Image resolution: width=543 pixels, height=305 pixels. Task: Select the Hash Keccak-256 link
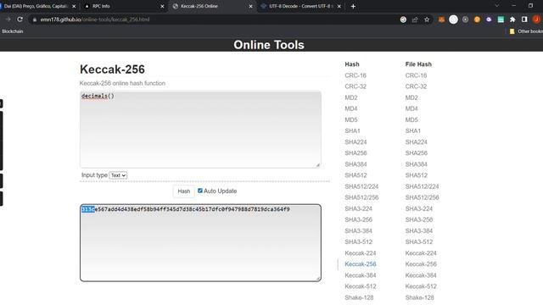(x=360, y=264)
